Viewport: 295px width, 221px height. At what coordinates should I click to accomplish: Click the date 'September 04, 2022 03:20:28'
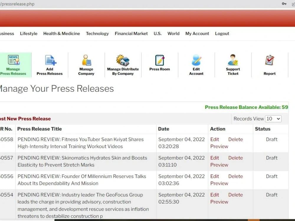(181, 143)
